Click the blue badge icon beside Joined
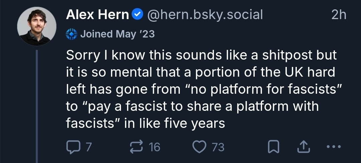 pyautogui.click(x=72, y=34)
